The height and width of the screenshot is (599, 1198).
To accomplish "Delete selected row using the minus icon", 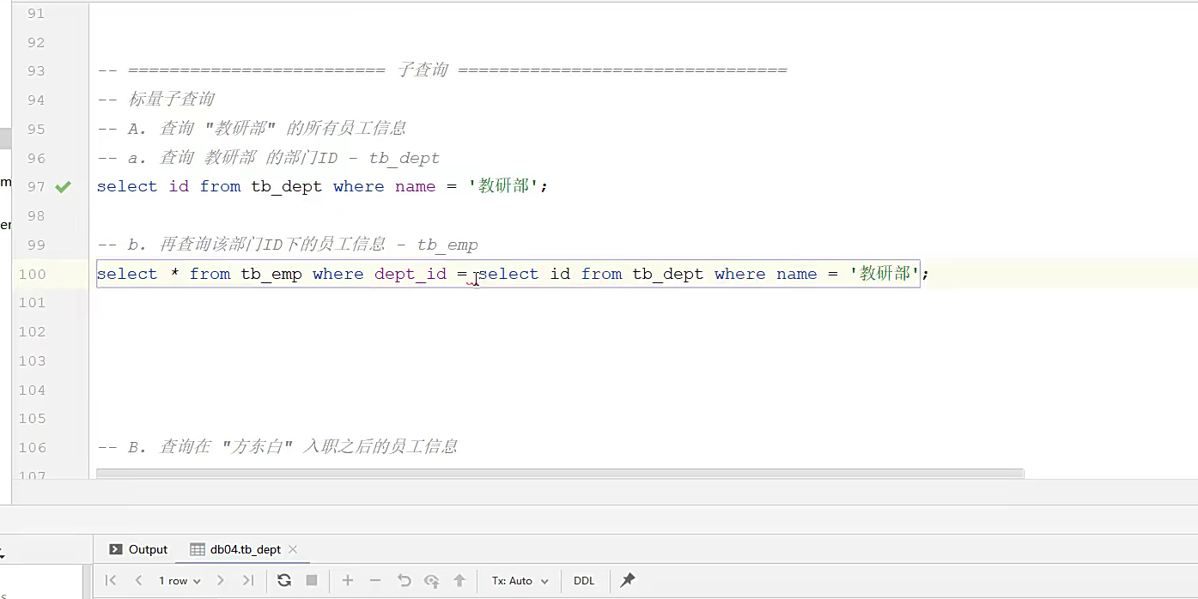I will coord(376,580).
